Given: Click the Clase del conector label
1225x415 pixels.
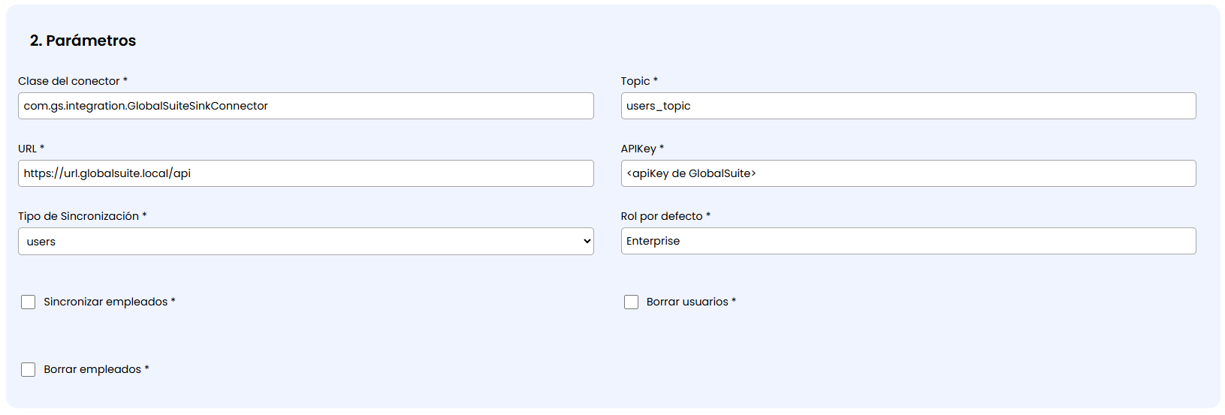Looking at the screenshot, I should tap(69, 81).
